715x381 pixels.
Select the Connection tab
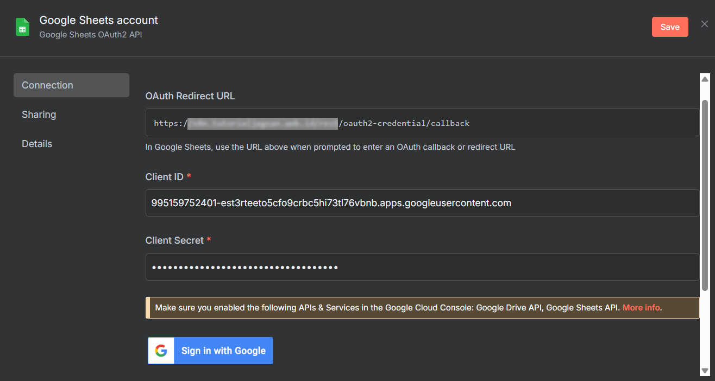pos(71,85)
